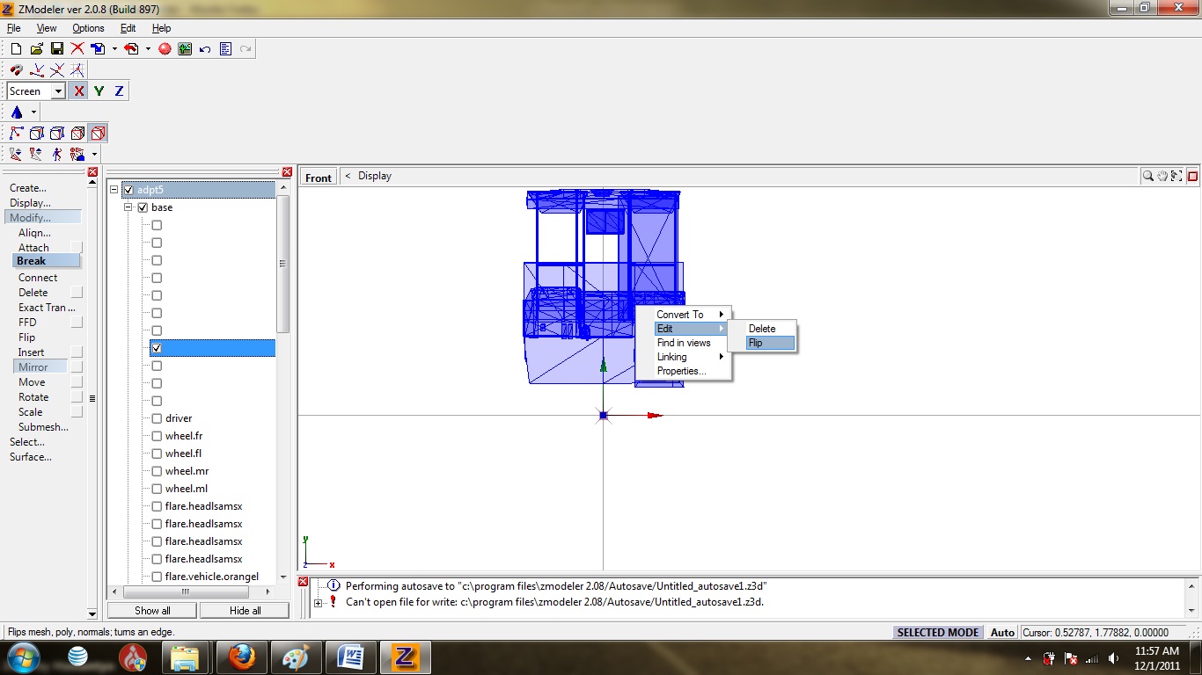Click the red sphere material editor toolbar icon
The image size is (1202, 675).
pyautogui.click(x=165, y=48)
